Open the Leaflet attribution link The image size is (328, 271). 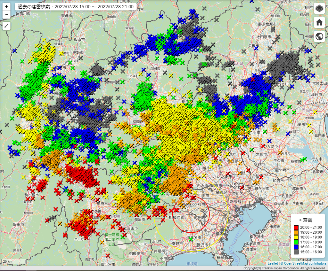pyautogui.click(x=273, y=264)
